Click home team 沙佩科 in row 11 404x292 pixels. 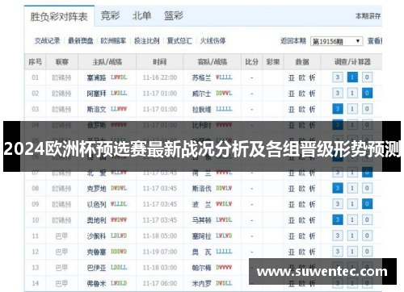point(96,236)
